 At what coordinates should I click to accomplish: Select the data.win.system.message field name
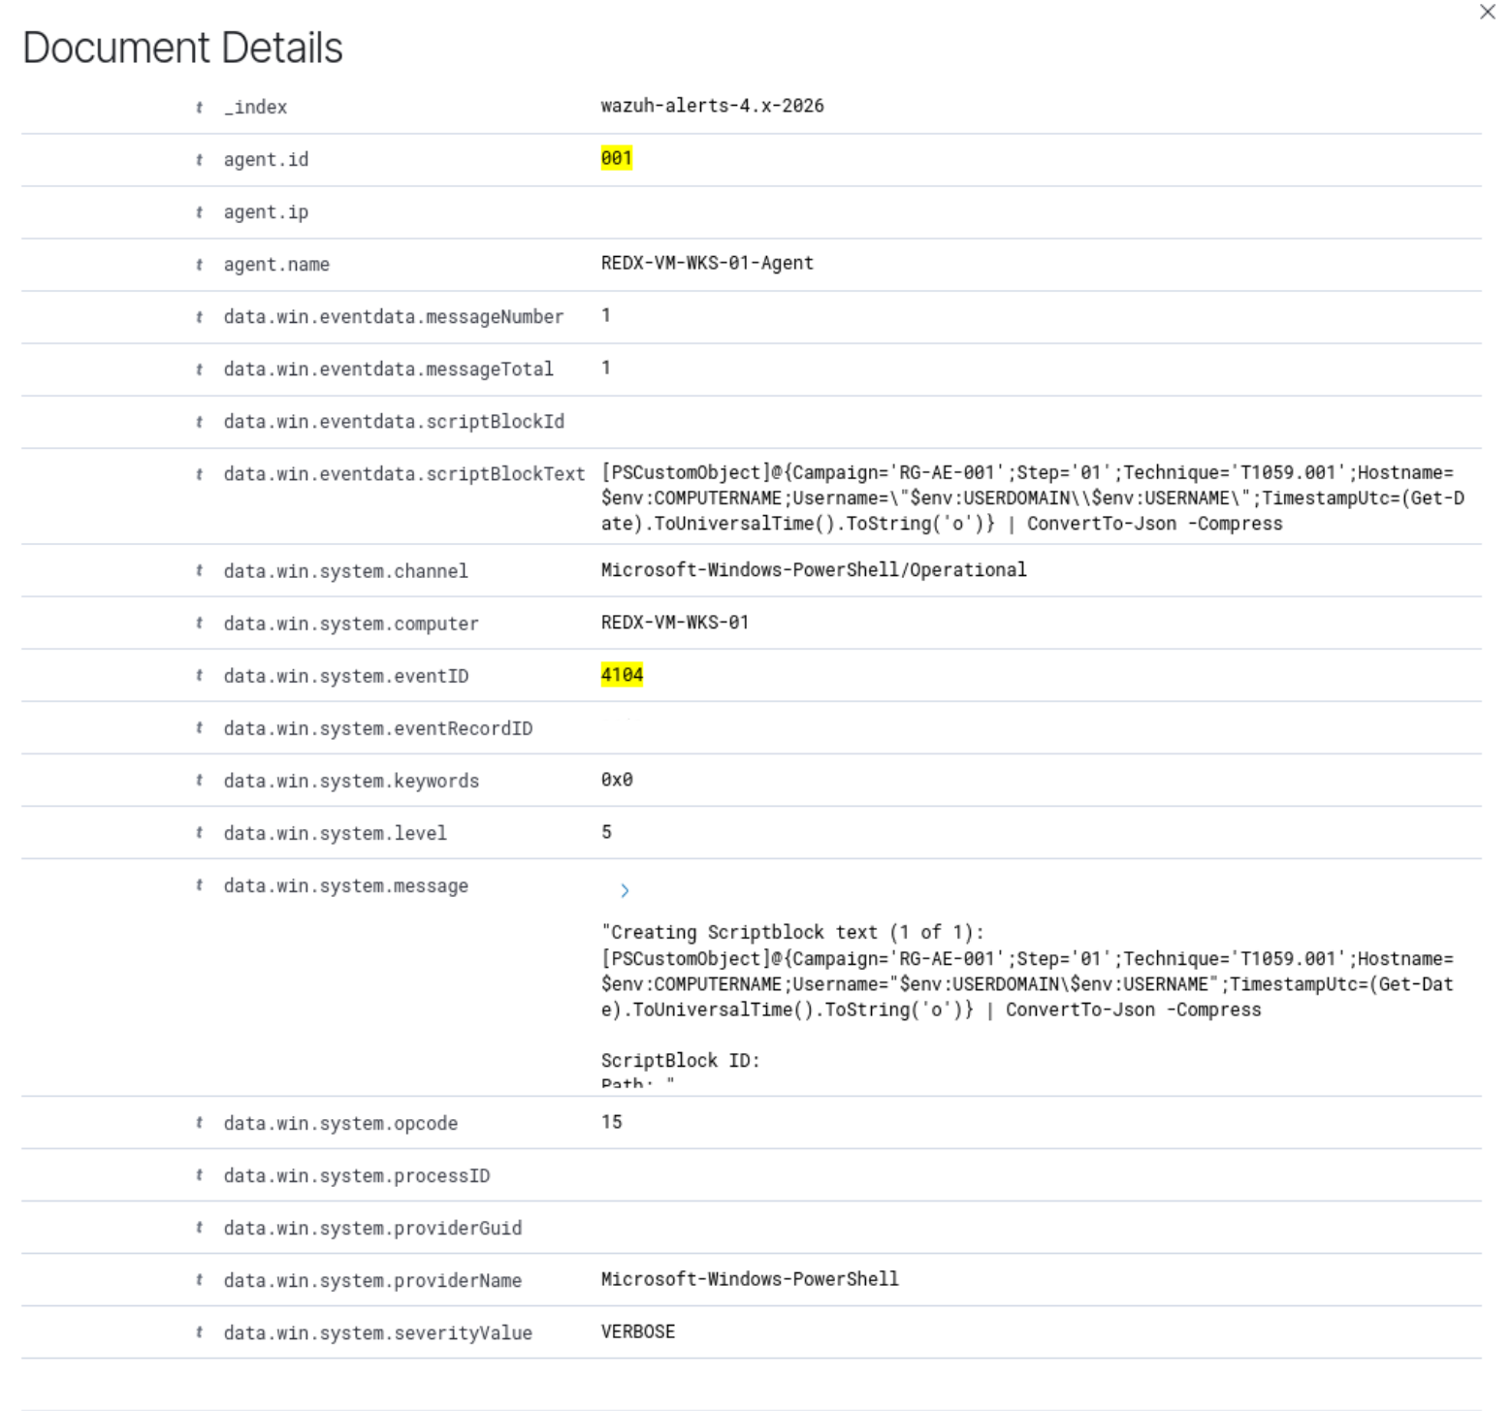[x=345, y=885]
